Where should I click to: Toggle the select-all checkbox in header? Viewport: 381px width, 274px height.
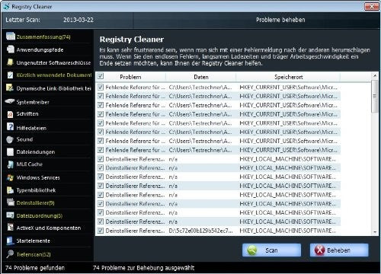coord(101,76)
